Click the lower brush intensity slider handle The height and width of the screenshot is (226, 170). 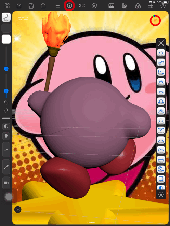point(6,91)
